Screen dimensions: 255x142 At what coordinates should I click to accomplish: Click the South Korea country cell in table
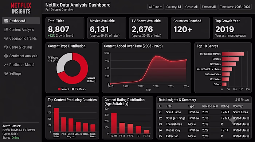[x=240, y=112]
